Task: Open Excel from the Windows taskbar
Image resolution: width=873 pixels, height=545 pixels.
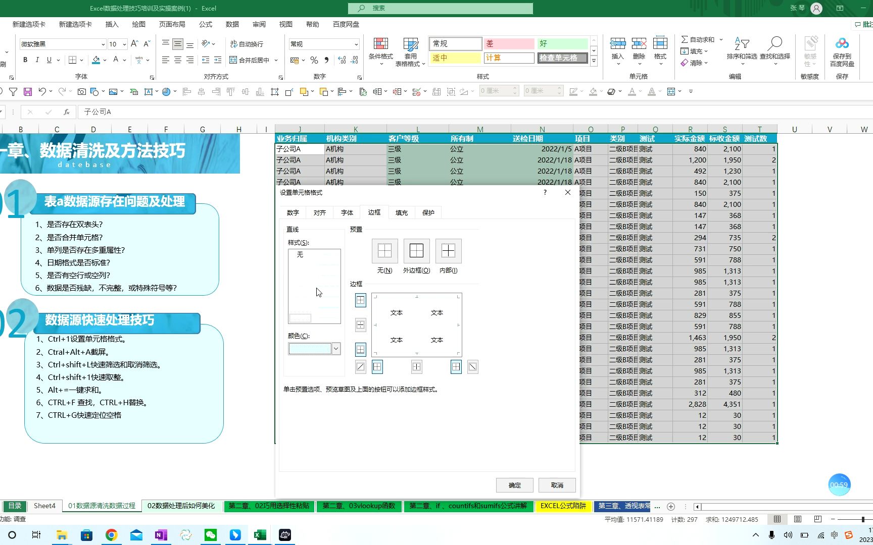Action: pos(260,535)
